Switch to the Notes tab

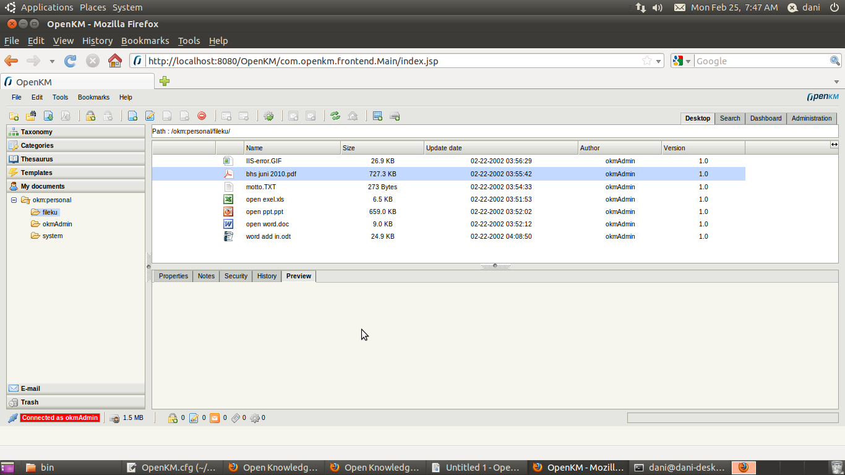point(206,276)
